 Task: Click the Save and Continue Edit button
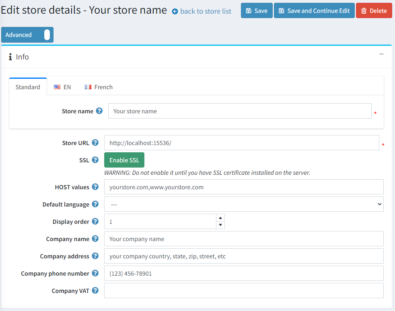point(314,11)
